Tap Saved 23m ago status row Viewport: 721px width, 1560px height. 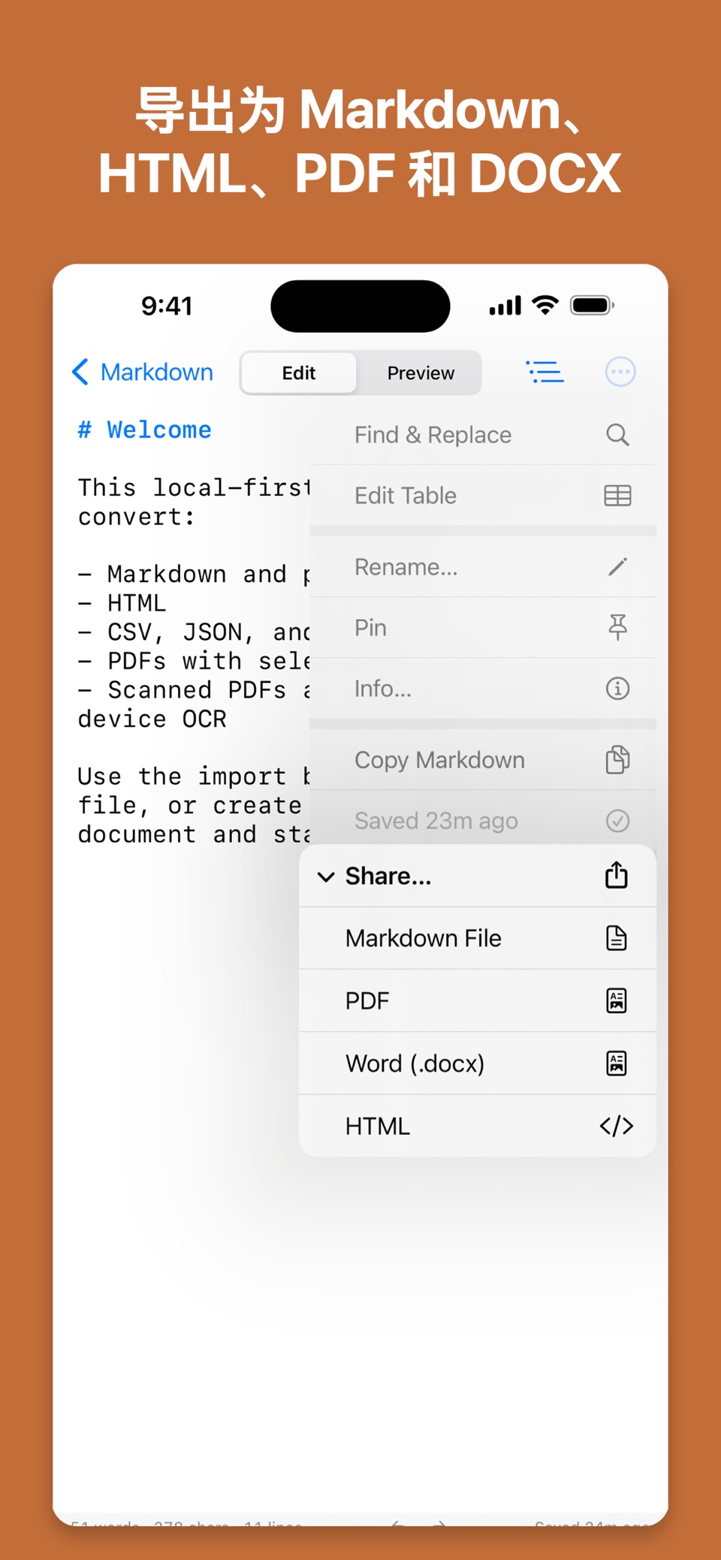[x=483, y=820]
